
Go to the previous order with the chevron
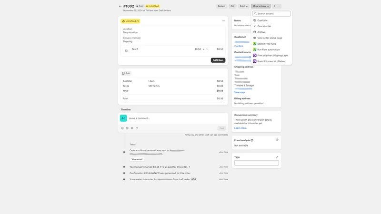pos(274,6)
